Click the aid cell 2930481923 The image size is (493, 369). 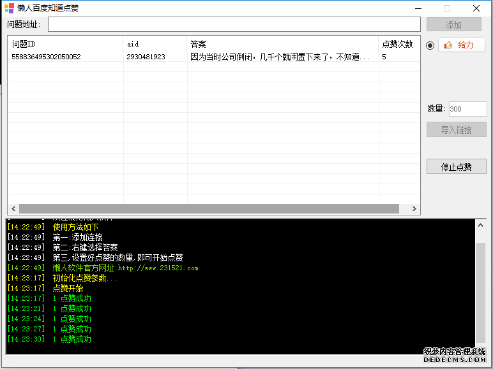pos(146,57)
